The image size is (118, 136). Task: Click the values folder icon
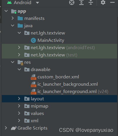tap(27, 113)
